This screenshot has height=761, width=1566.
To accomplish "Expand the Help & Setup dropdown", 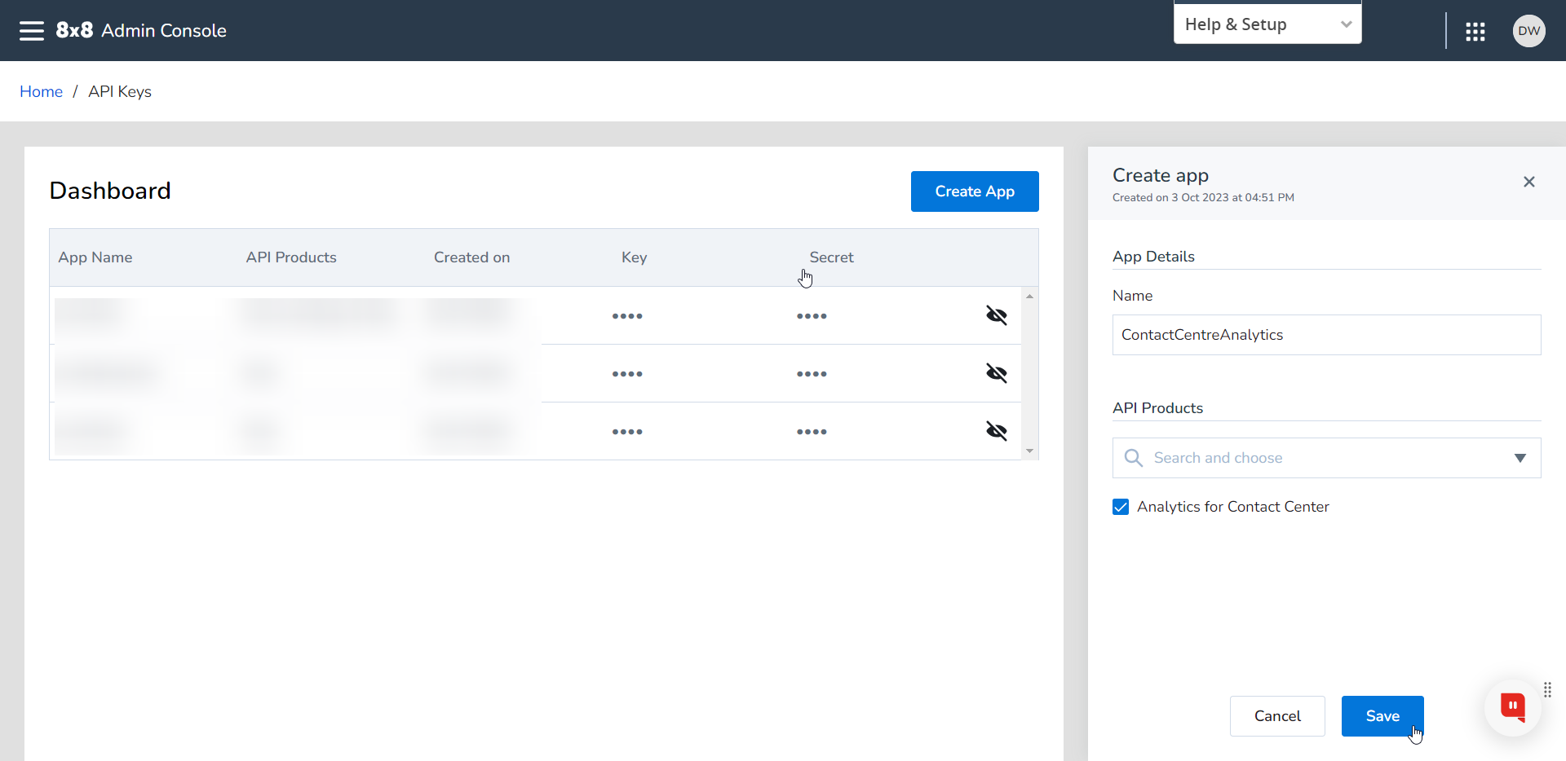I will (1267, 24).
